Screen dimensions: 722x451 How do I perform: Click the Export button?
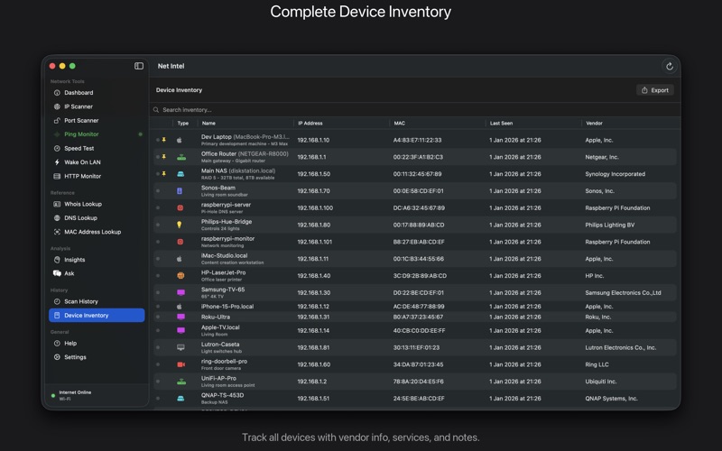click(655, 90)
